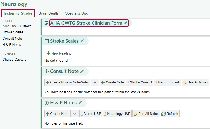The image size is (210, 129).
Task: Switch to the Brain Death tab
Action: (x=48, y=13)
